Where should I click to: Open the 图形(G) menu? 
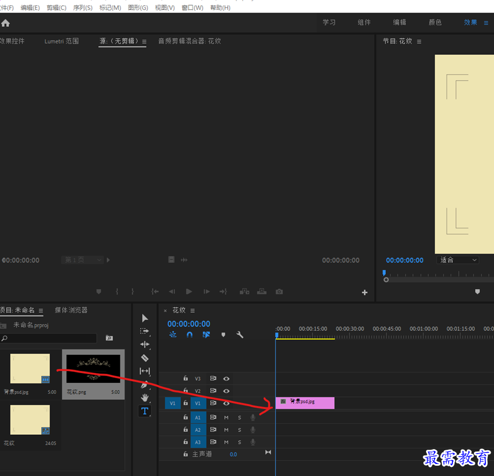(x=138, y=7)
